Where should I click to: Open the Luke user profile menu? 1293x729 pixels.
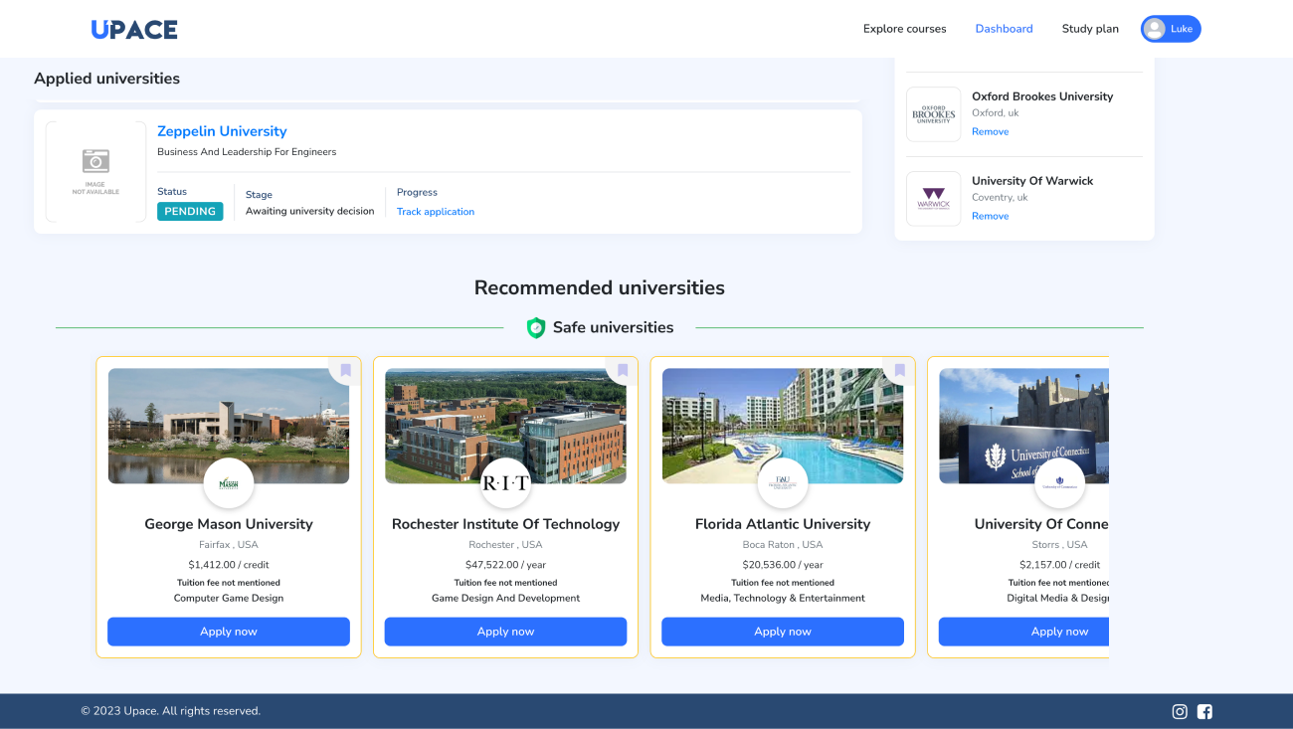point(1171,29)
